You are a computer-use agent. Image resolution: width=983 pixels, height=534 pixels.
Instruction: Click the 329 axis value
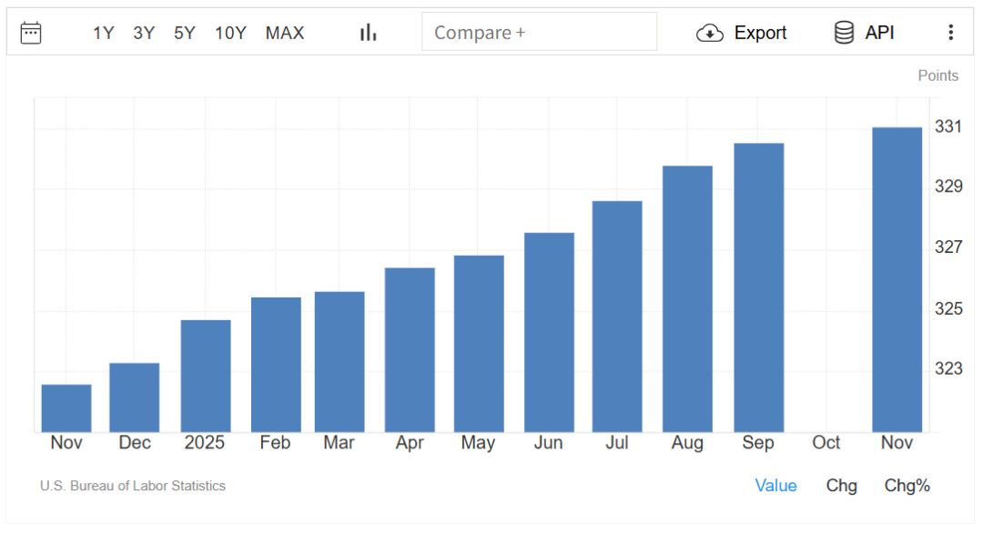(x=948, y=186)
